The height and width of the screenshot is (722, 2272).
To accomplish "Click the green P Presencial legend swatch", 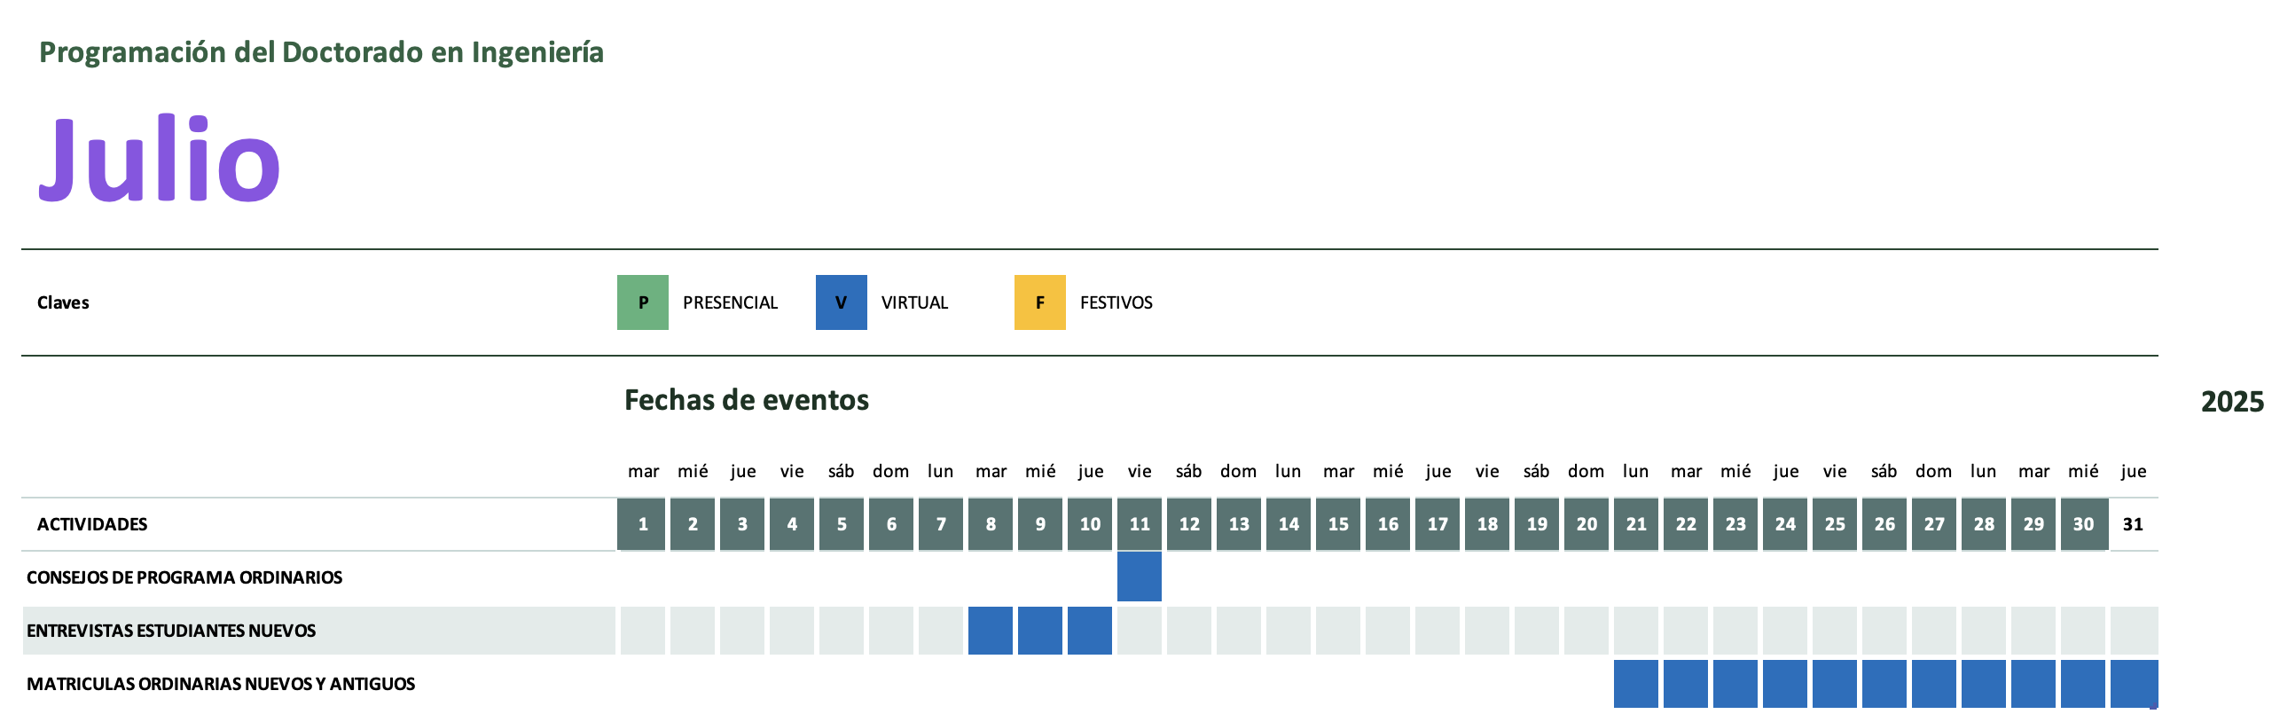I will (643, 302).
